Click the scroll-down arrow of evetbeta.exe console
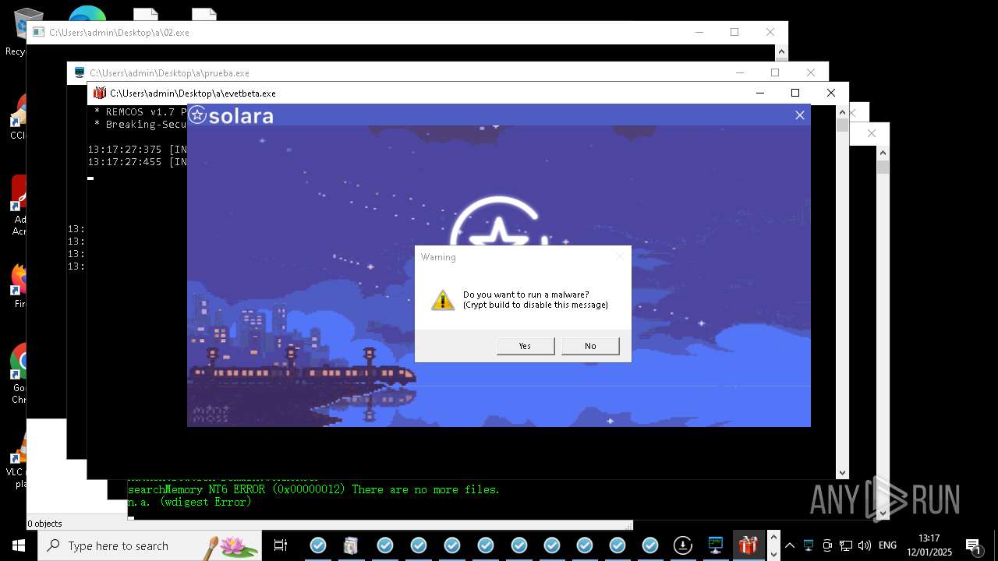The width and height of the screenshot is (998, 561). pyautogui.click(x=842, y=472)
